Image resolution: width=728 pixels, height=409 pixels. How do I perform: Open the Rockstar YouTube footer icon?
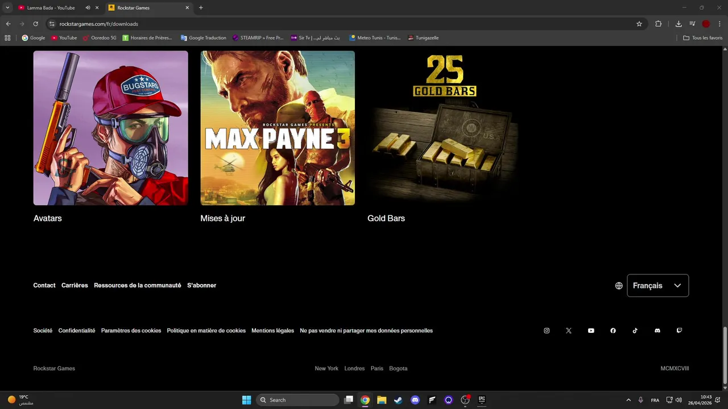tap(591, 331)
